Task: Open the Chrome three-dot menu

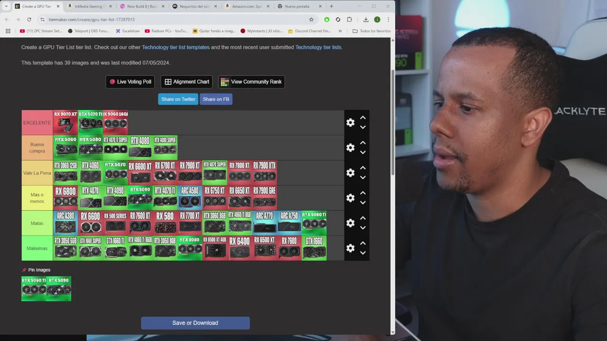Action: (388, 19)
